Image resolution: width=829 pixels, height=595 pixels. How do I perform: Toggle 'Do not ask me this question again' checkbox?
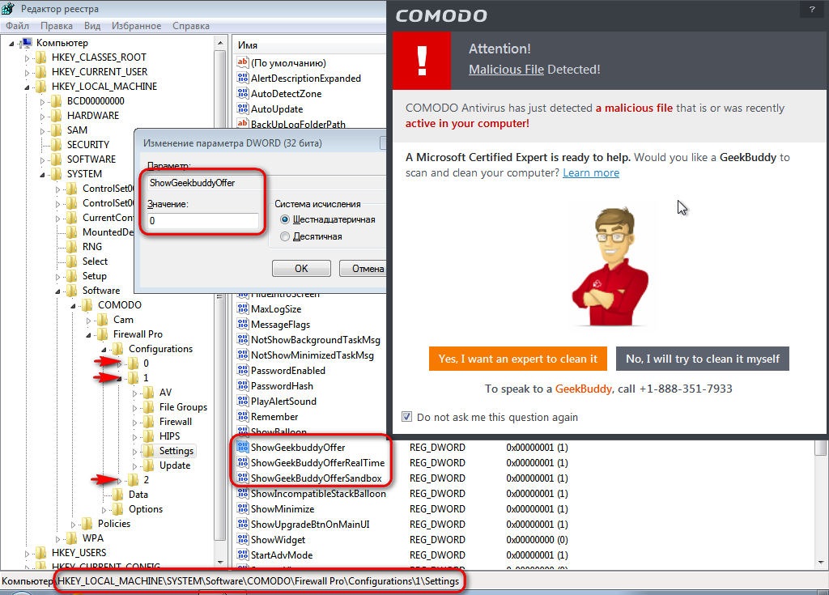406,417
